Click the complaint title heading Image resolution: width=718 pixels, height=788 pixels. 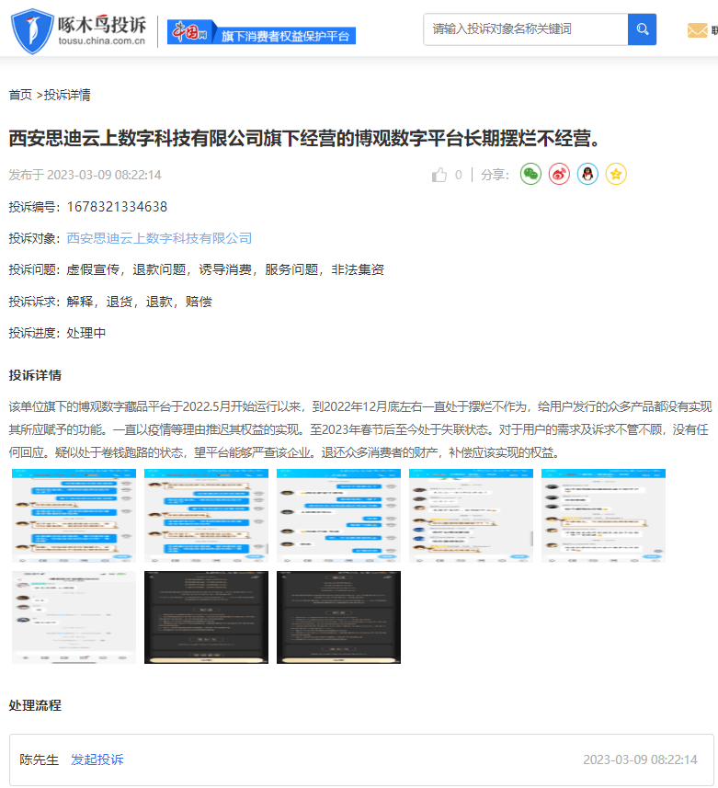[x=305, y=138]
